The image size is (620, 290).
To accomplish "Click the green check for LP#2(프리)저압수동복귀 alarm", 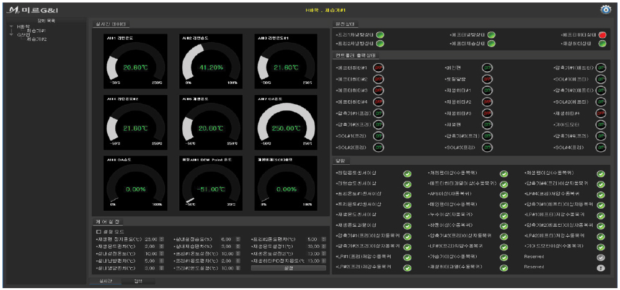I will pos(407,268).
